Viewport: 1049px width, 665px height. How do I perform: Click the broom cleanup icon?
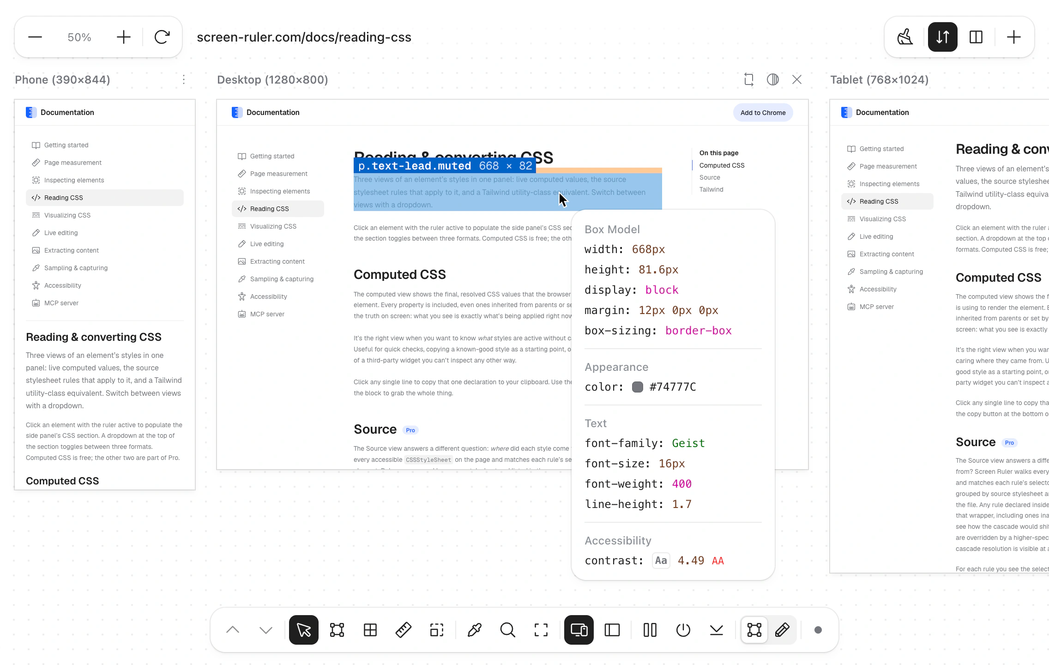tap(905, 37)
